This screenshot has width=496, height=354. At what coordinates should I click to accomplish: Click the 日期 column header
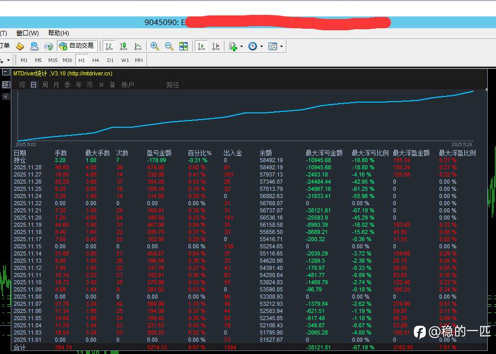point(19,153)
